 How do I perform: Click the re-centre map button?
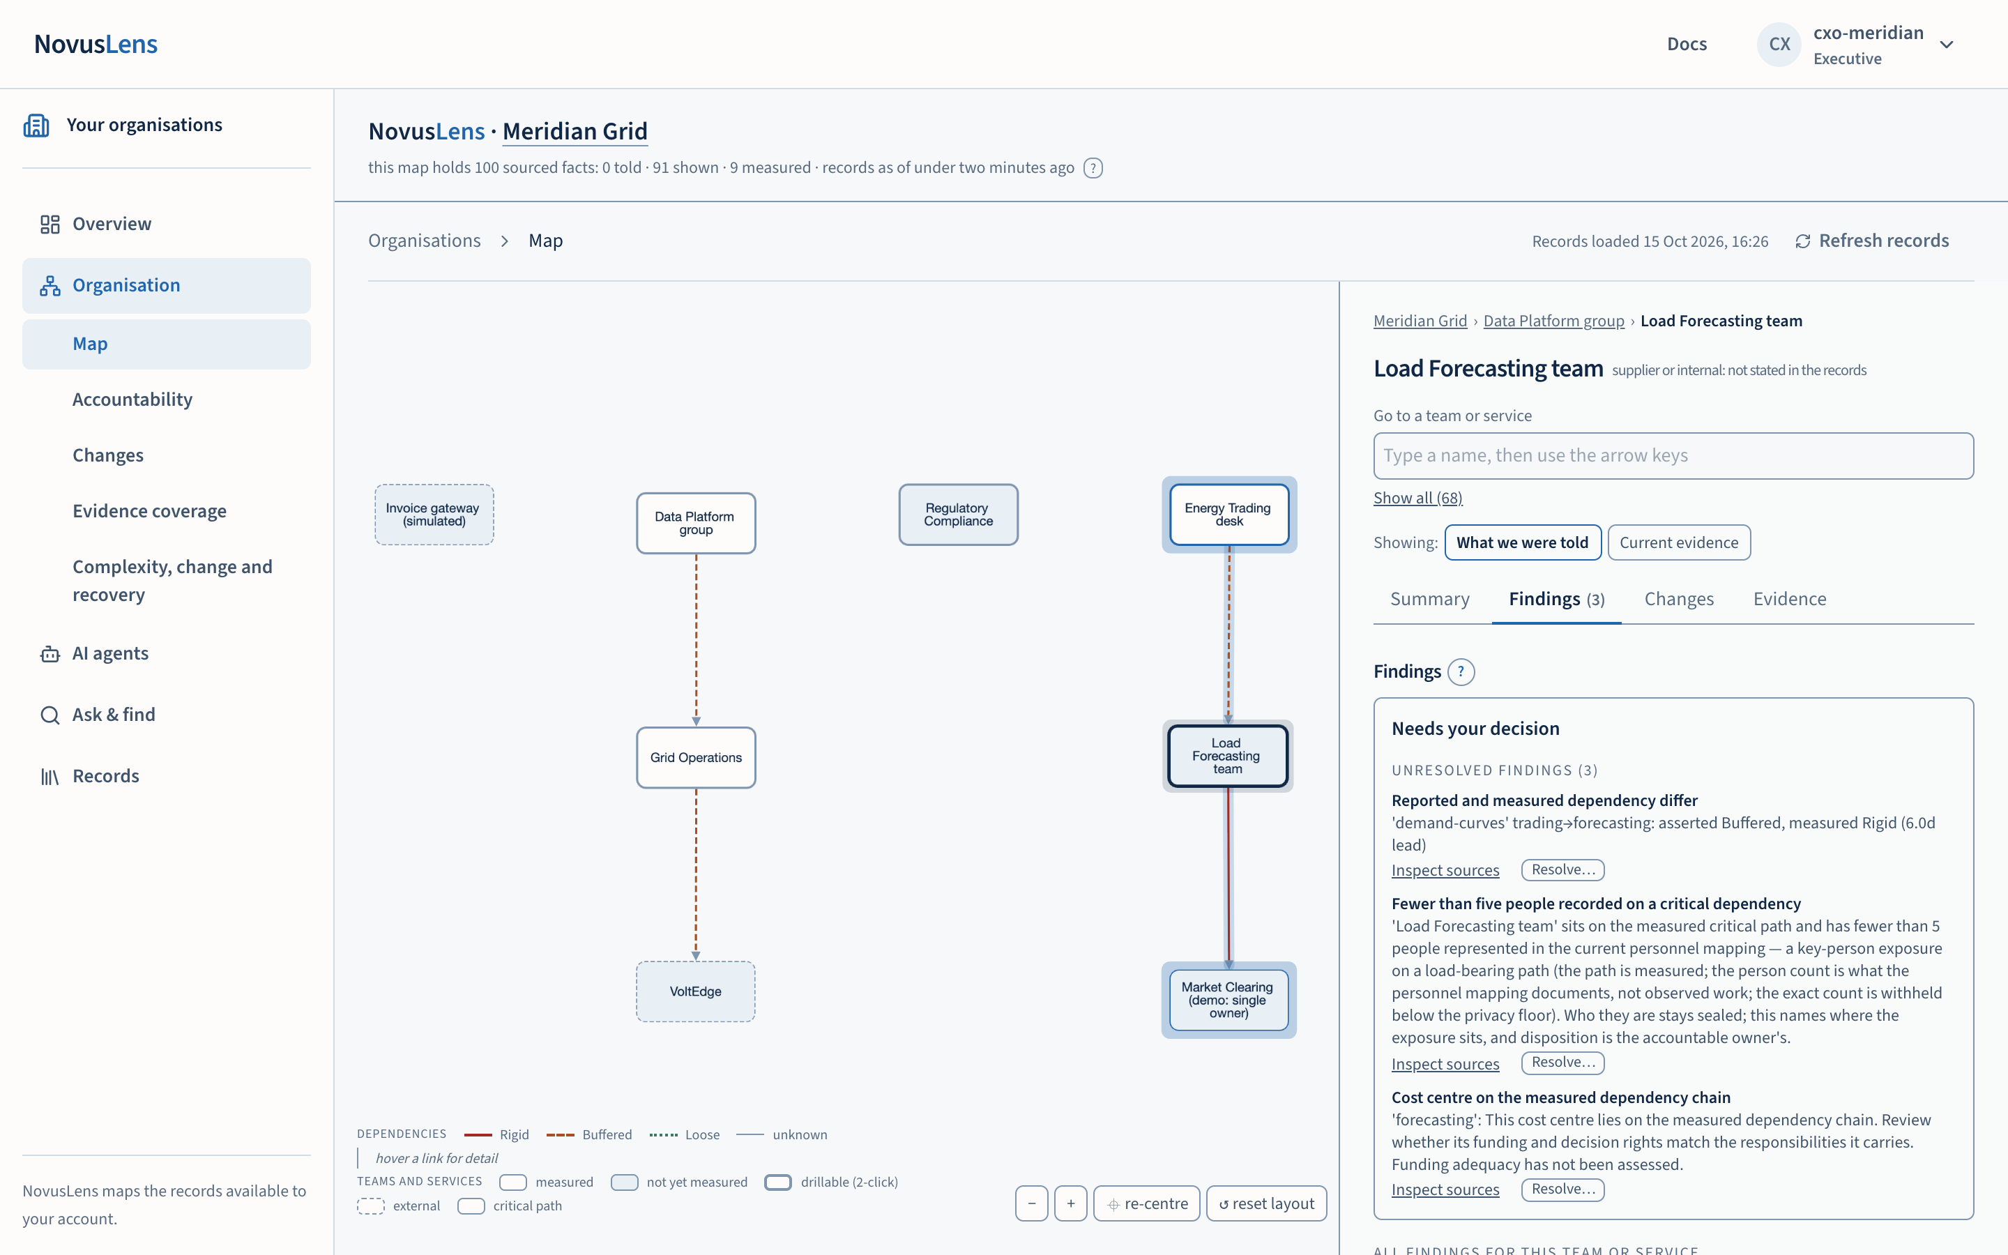(1147, 1203)
